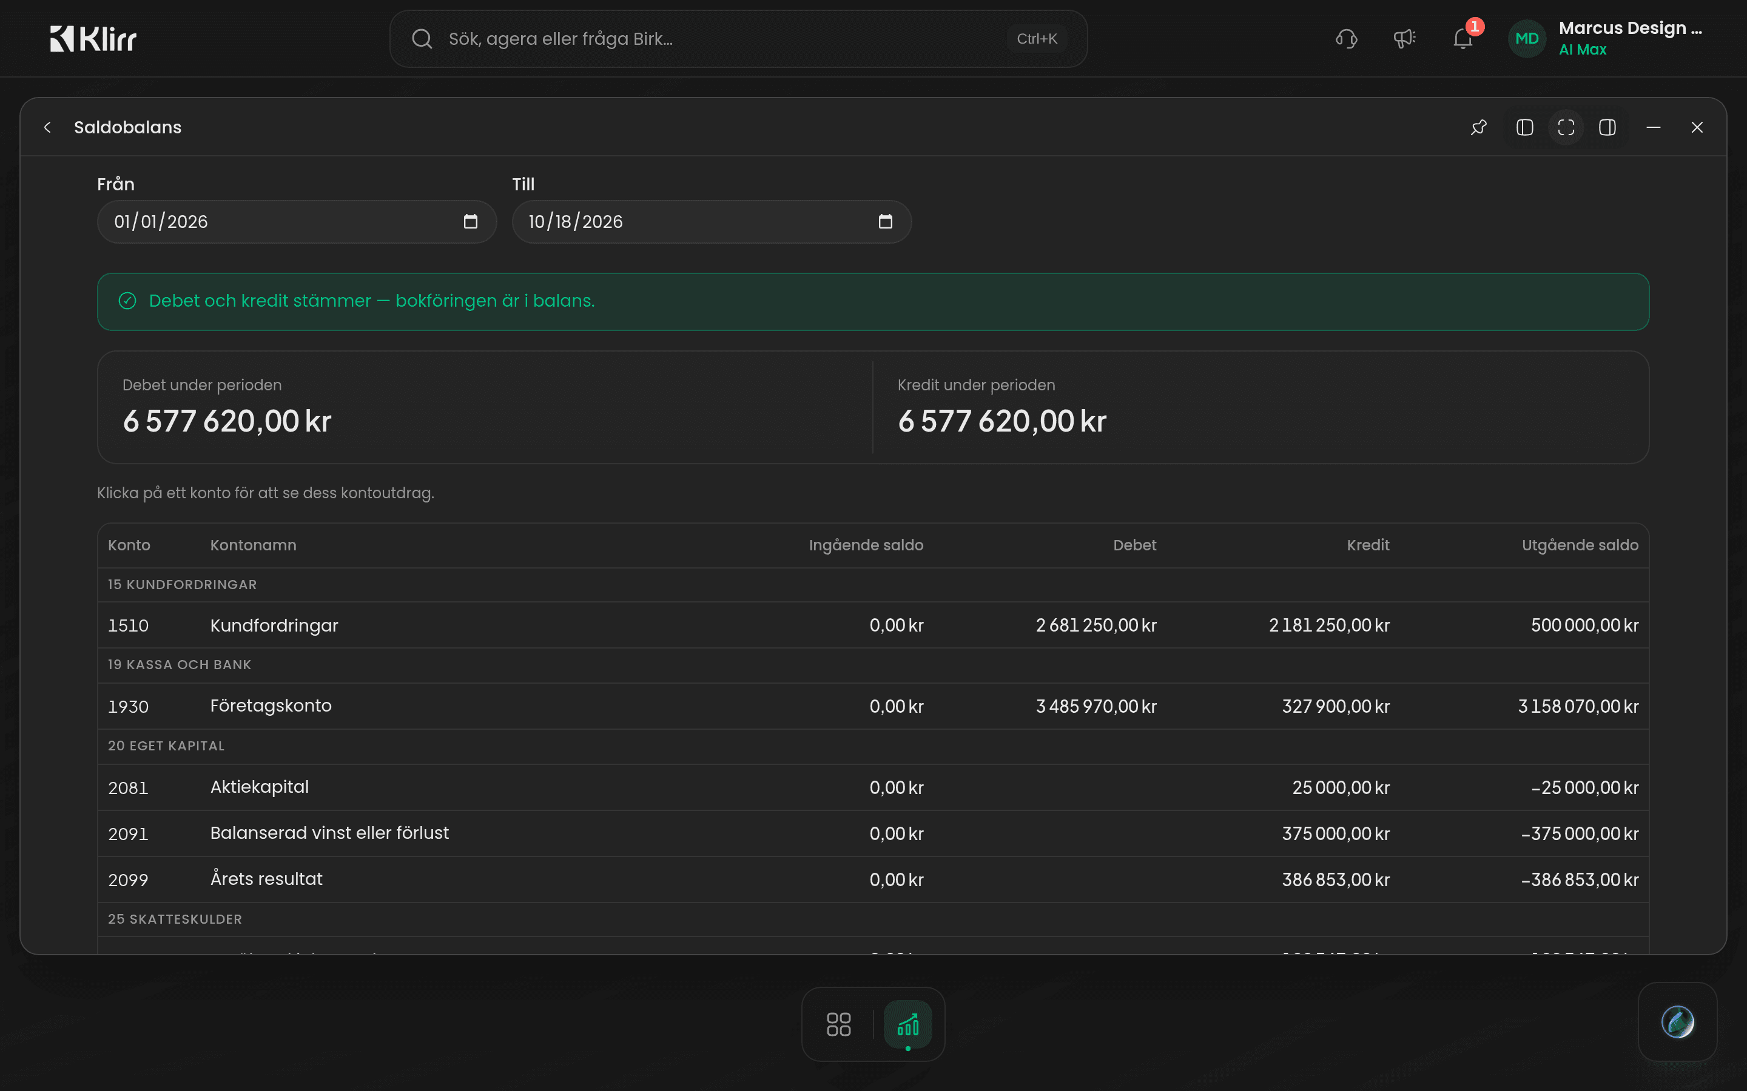Pin the Saldobalans panel
The height and width of the screenshot is (1091, 1747).
(x=1478, y=128)
